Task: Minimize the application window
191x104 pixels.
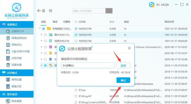Action: point(176,5)
